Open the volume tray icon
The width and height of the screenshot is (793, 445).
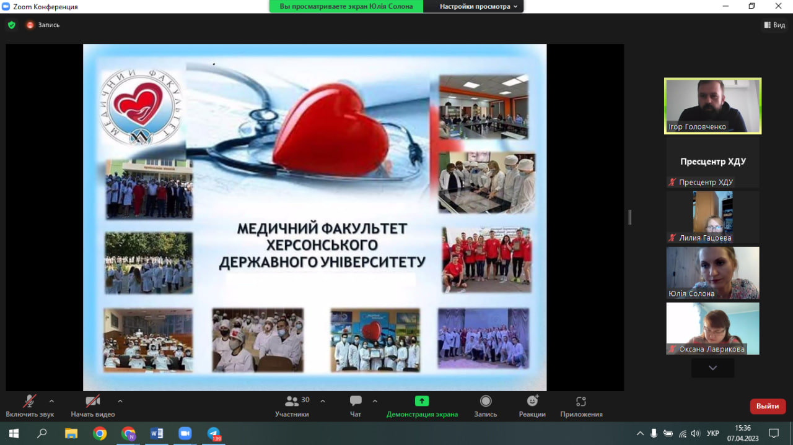(x=696, y=433)
